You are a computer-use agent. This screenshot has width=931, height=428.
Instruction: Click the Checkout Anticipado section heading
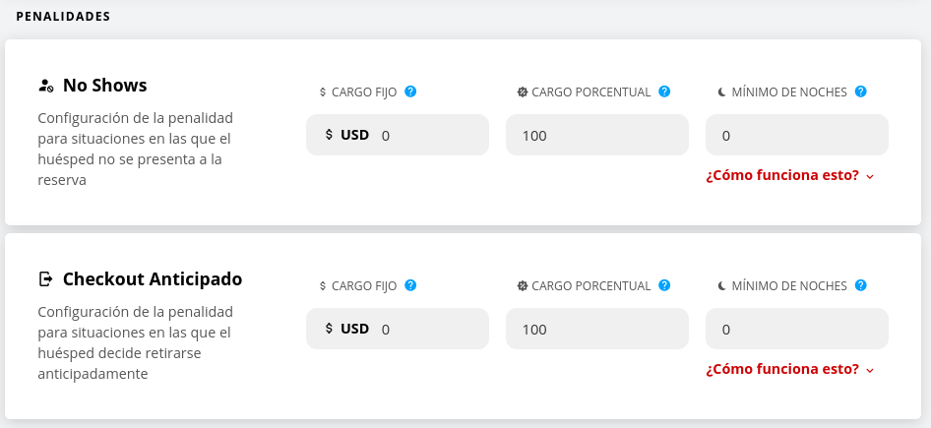(153, 279)
